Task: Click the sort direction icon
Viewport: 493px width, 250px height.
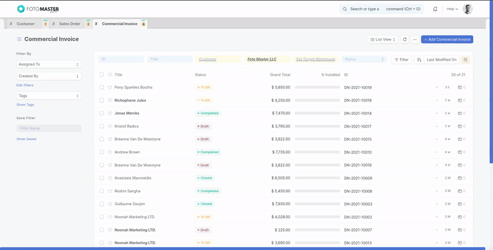Action: tap(419, 60)
